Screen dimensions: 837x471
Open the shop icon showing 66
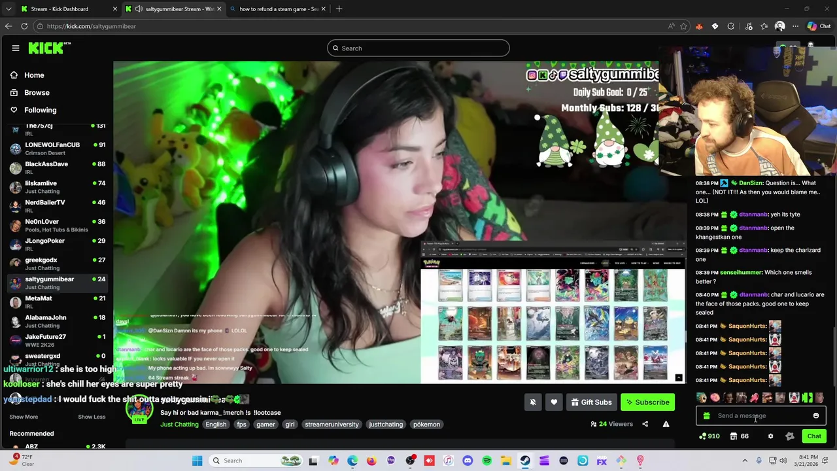[x=740, y=436]
